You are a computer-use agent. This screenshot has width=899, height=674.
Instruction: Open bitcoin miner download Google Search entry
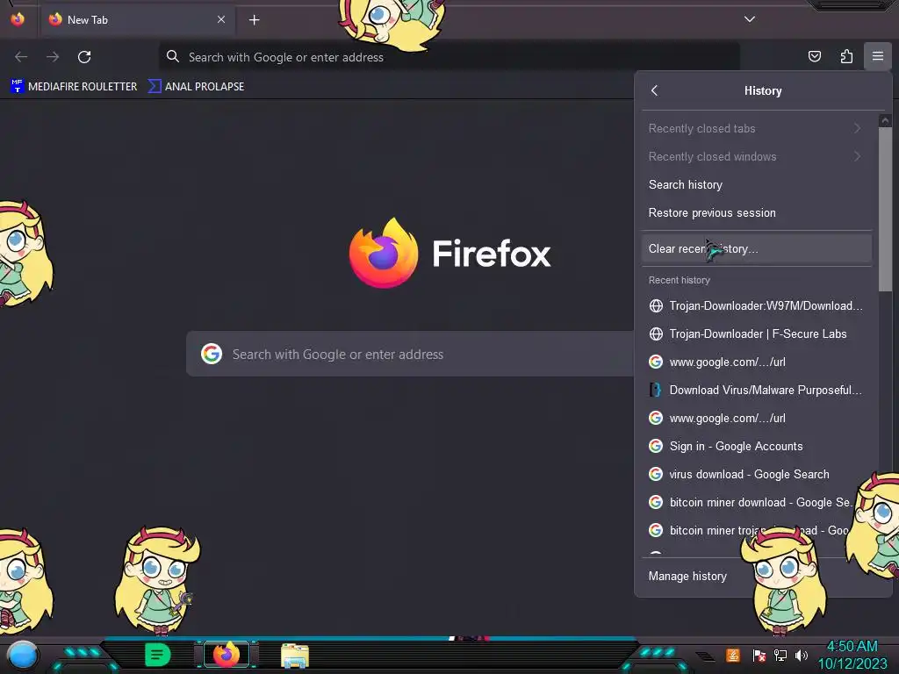756,502
